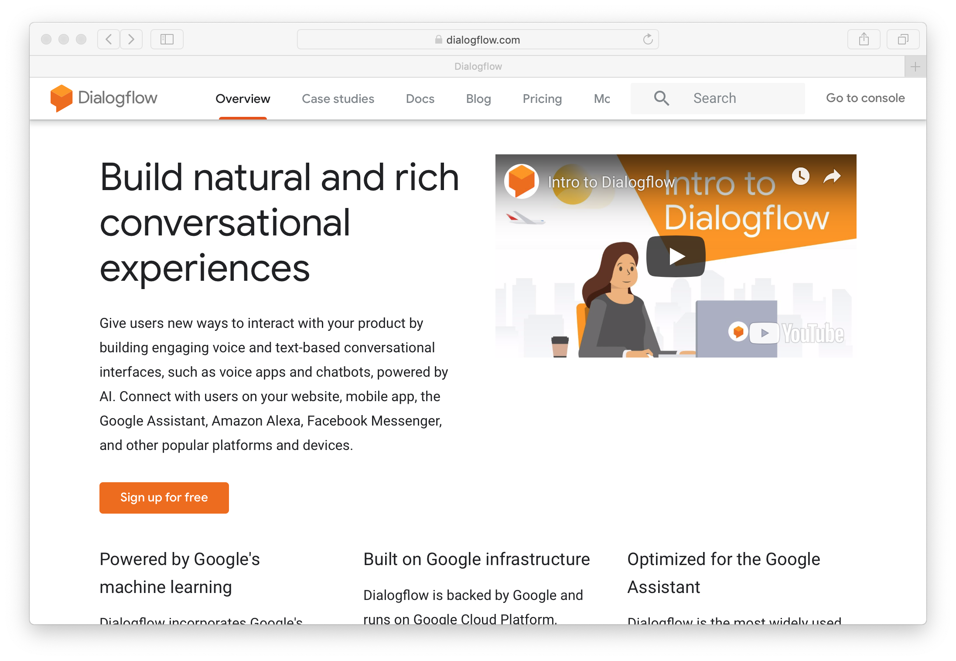Show all tabs overview button
Viewport: 956px width, 661px height.
click(903, 39)
